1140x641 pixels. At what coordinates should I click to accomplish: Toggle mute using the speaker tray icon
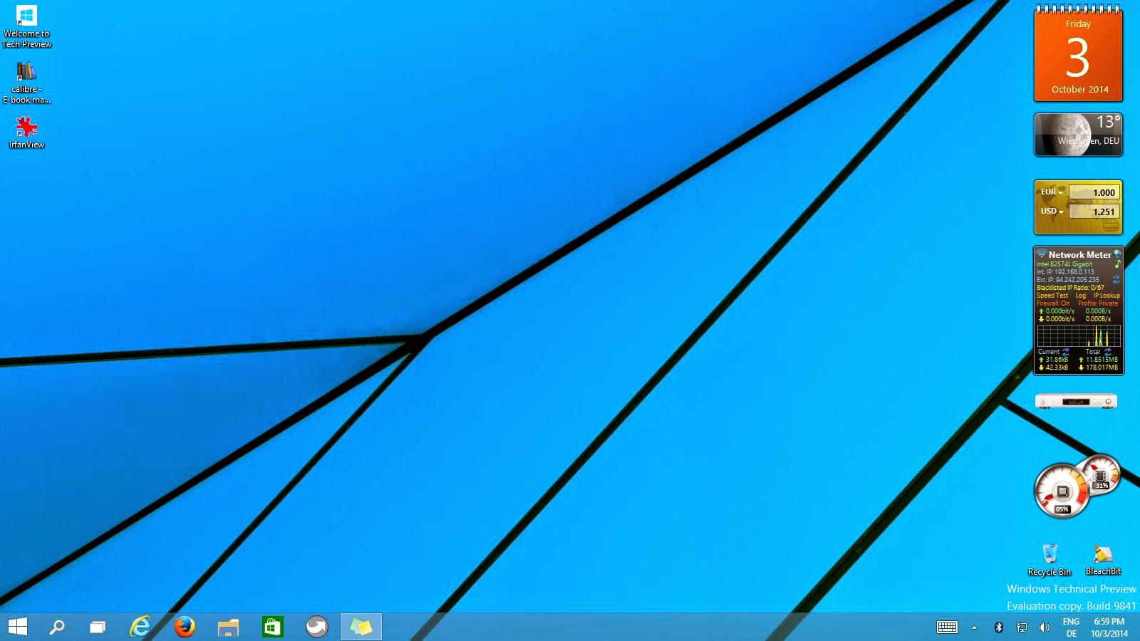pyautogui.click(x=1045, y=628)
